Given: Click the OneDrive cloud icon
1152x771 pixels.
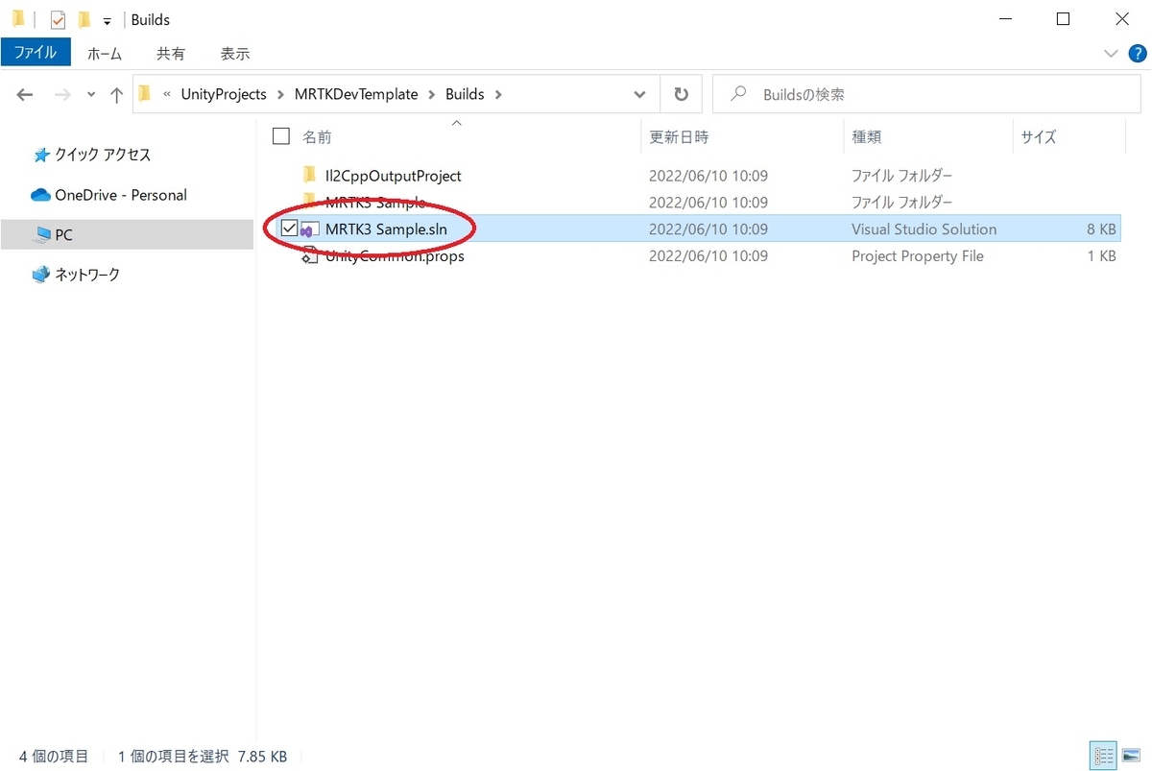Looking at the screenshot, I should (40, 195).
